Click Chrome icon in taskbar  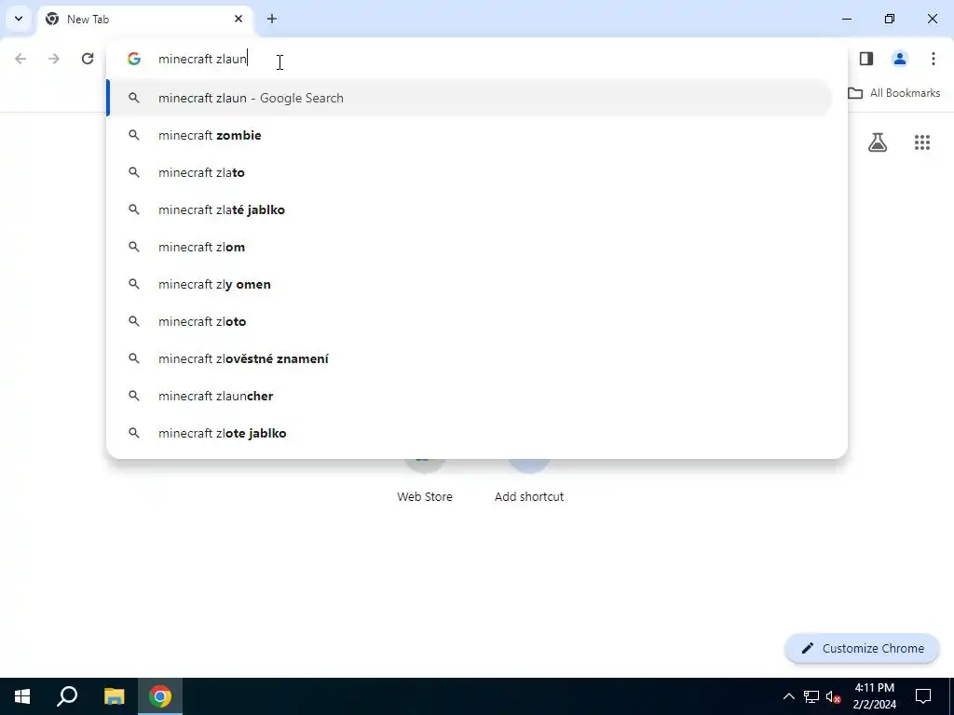(x=160, y=696)
